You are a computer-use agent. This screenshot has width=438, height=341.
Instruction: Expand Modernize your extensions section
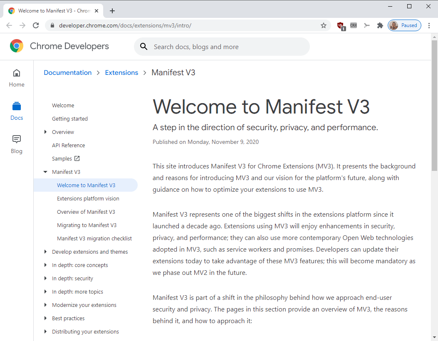click(45, 305)
